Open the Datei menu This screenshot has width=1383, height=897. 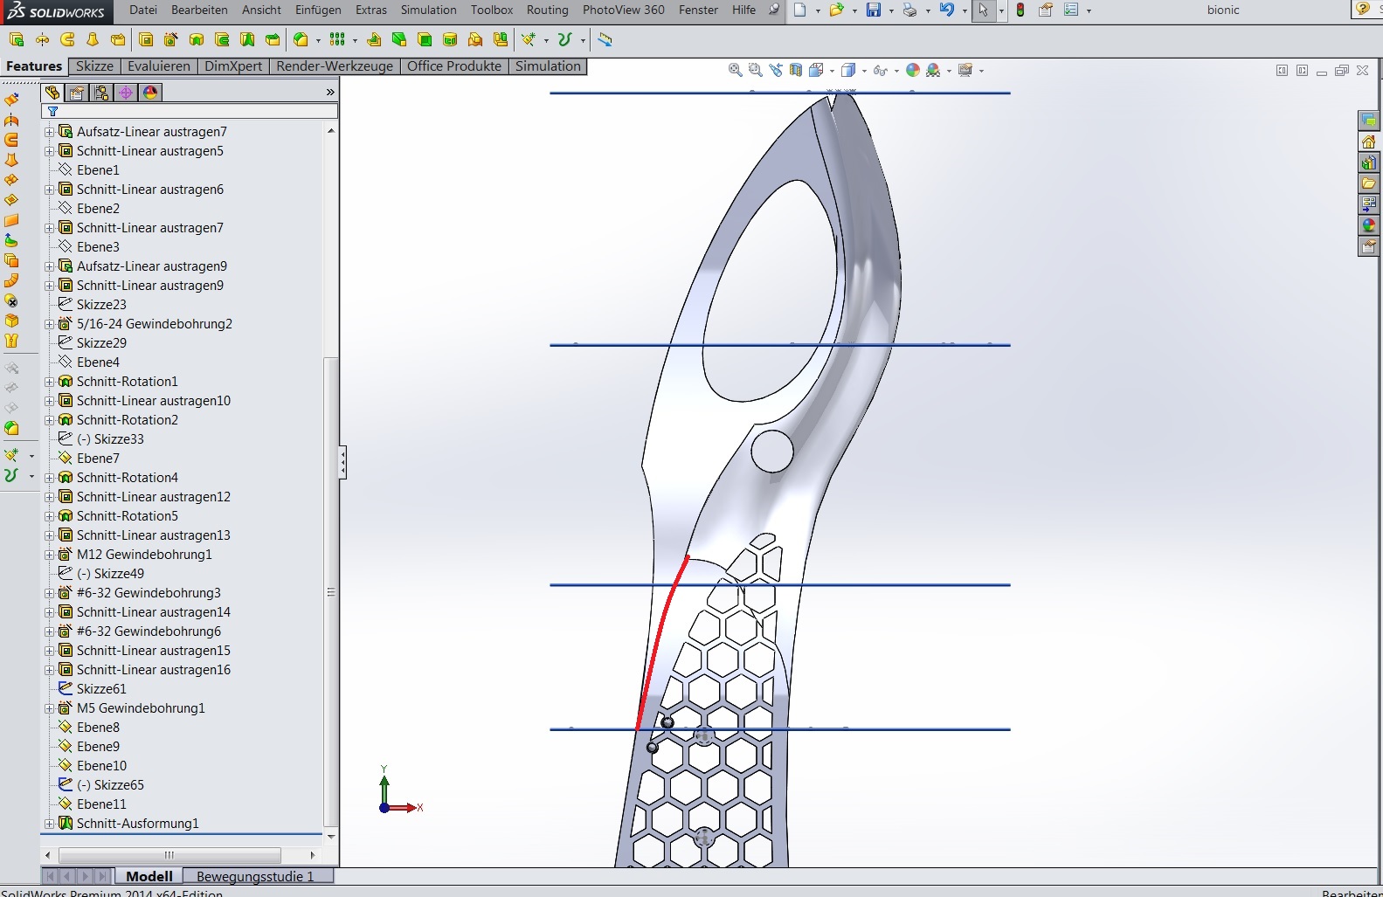pos(143,10)
